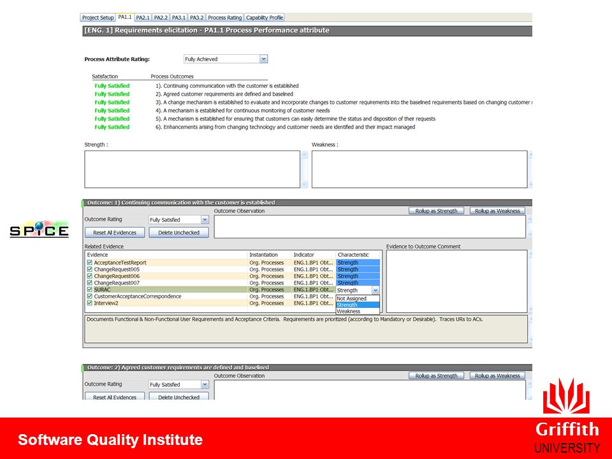Screen dimensions: 612x459
Task: Choose Weakness from the Characteristic list
Action: [x=358, y=312]
